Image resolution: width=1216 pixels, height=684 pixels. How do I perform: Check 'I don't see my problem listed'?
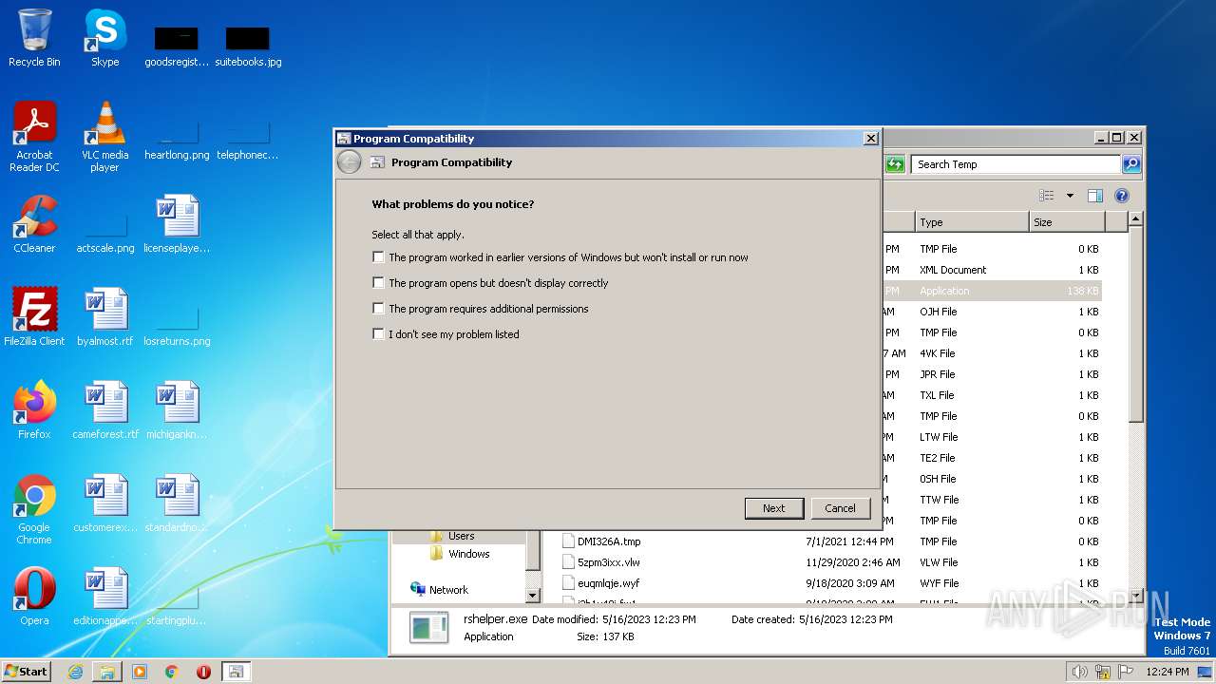click(378, 334)
